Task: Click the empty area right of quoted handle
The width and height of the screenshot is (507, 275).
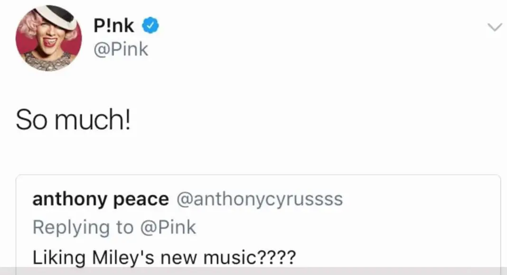Action: click(418, 200)
